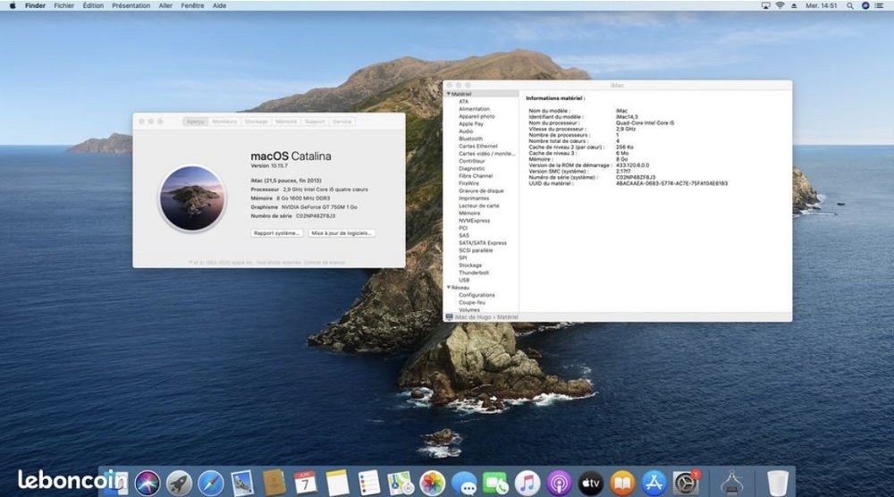Screen dimensions: 894x497
Task: Open Notification Center icon in menu bar
Action: point(880,5)
